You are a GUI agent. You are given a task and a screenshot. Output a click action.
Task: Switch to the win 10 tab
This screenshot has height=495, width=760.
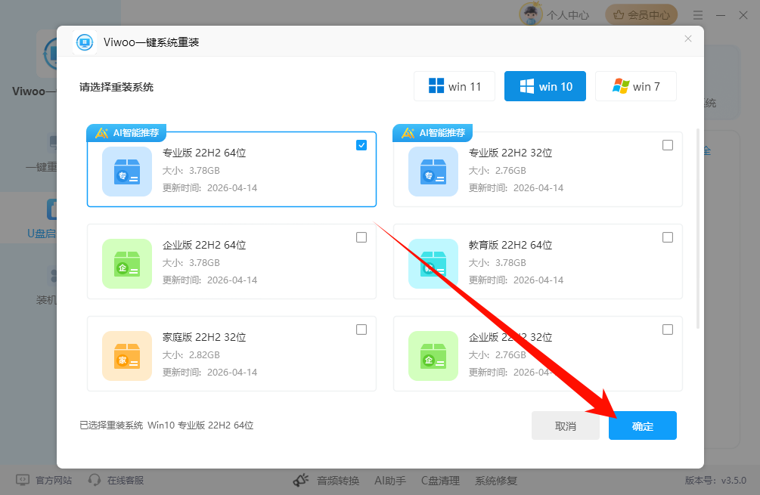[x=544, y=86]
